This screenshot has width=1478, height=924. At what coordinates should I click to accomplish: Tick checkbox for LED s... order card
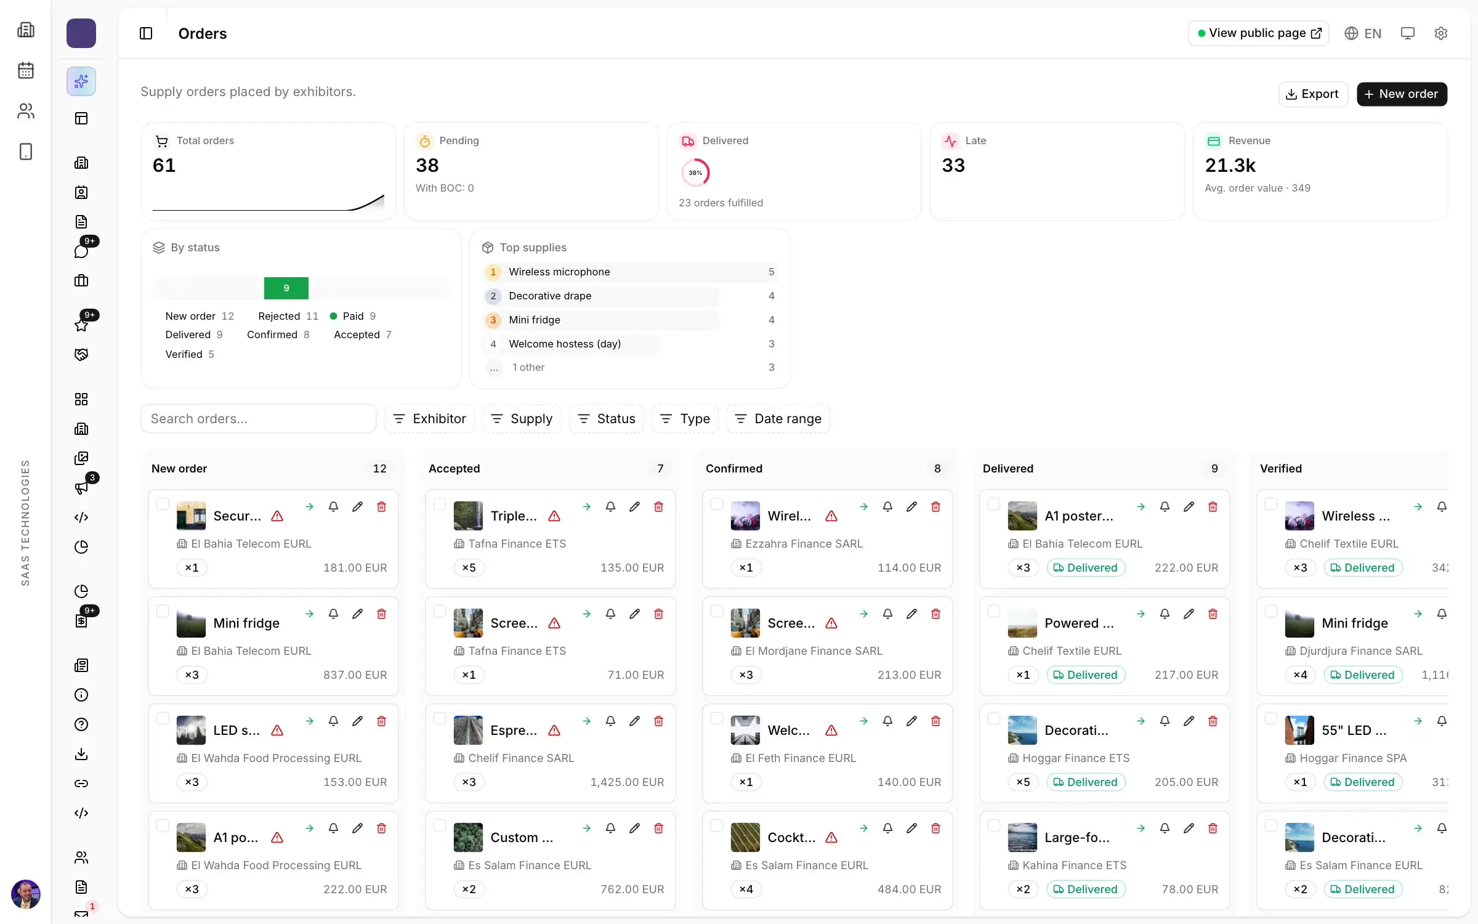coord(163,718)
